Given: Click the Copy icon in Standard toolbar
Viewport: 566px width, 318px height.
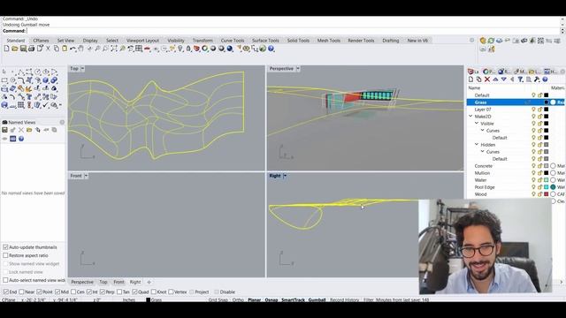Looking at the screenshot, I should [x=57, y=49].
